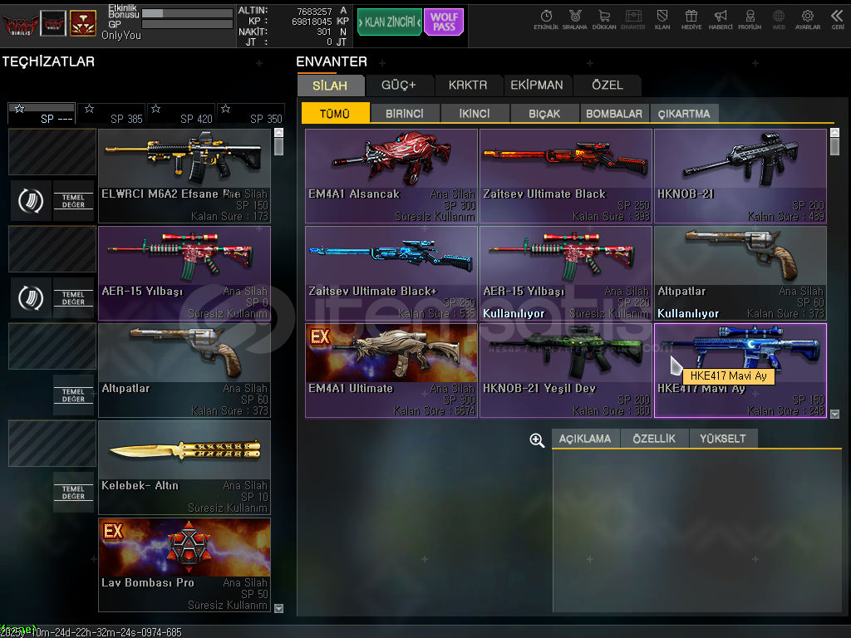
Task: Select Altıpatlar revolver in inventory grid
Action: click(740, 273)
